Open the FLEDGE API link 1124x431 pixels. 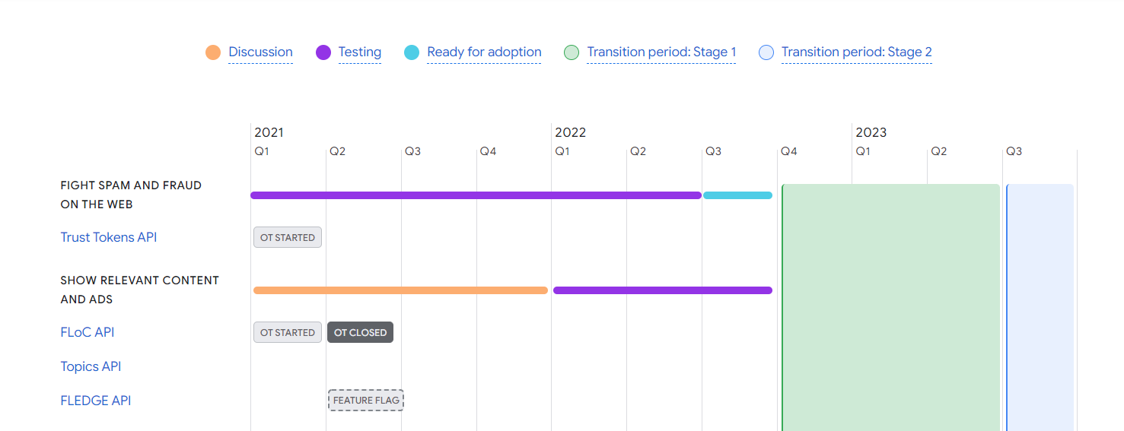[x=96, y=401]
